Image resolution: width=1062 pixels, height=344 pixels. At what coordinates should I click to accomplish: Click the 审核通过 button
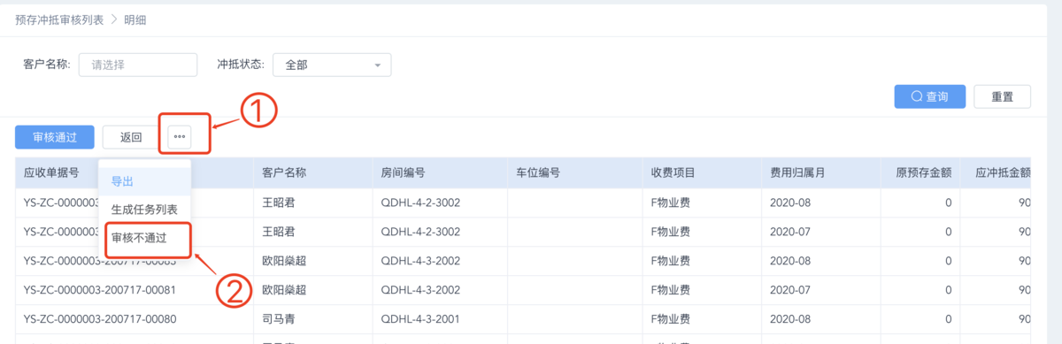[55, 137]
